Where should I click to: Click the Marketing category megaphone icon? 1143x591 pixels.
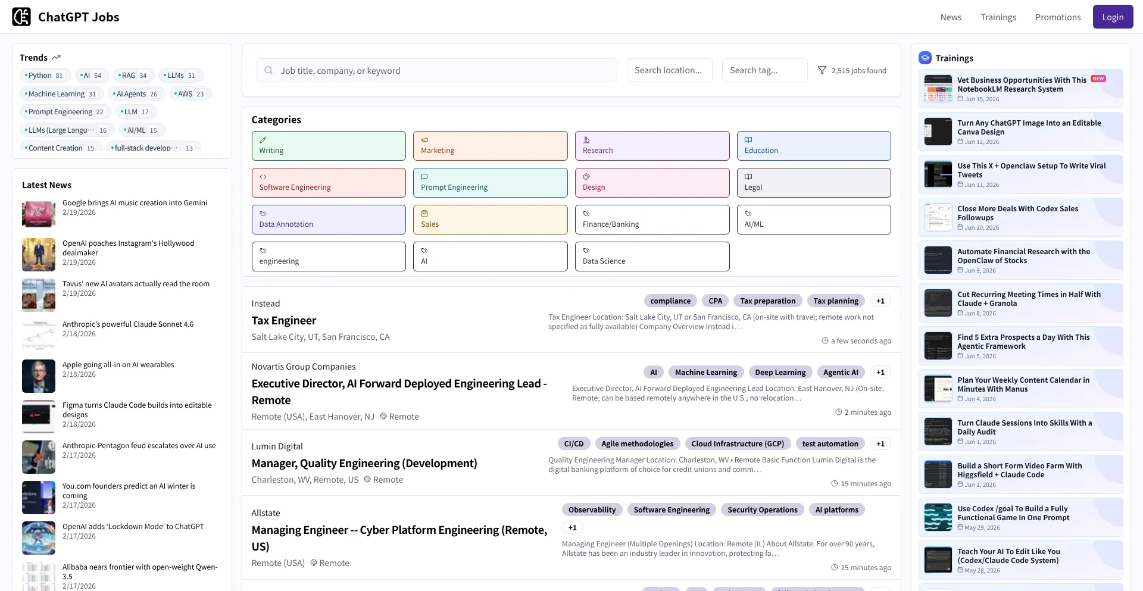click(x=424, y=140)
